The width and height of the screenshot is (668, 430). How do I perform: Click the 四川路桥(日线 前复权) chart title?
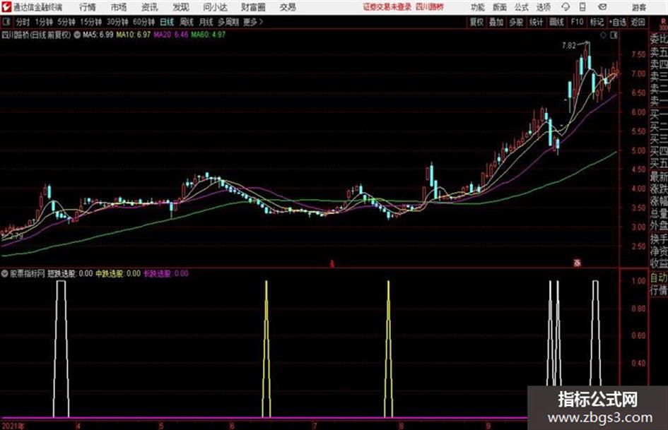(x=36, y=35)
